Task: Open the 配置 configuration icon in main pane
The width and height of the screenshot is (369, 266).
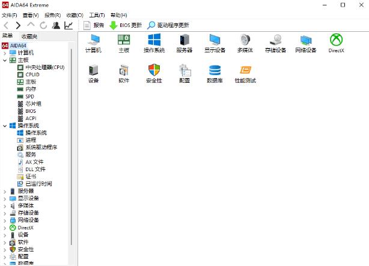Action: 184,74
